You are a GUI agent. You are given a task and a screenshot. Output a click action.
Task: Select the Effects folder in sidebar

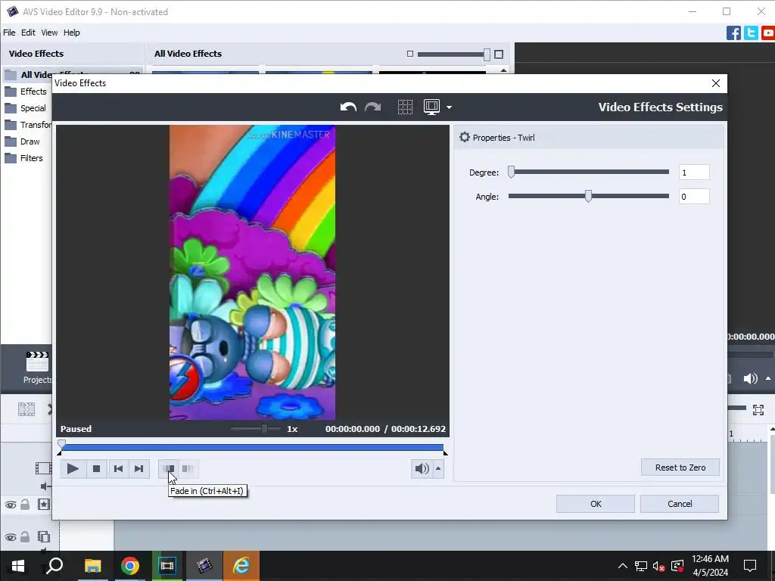tap(27, 92)
